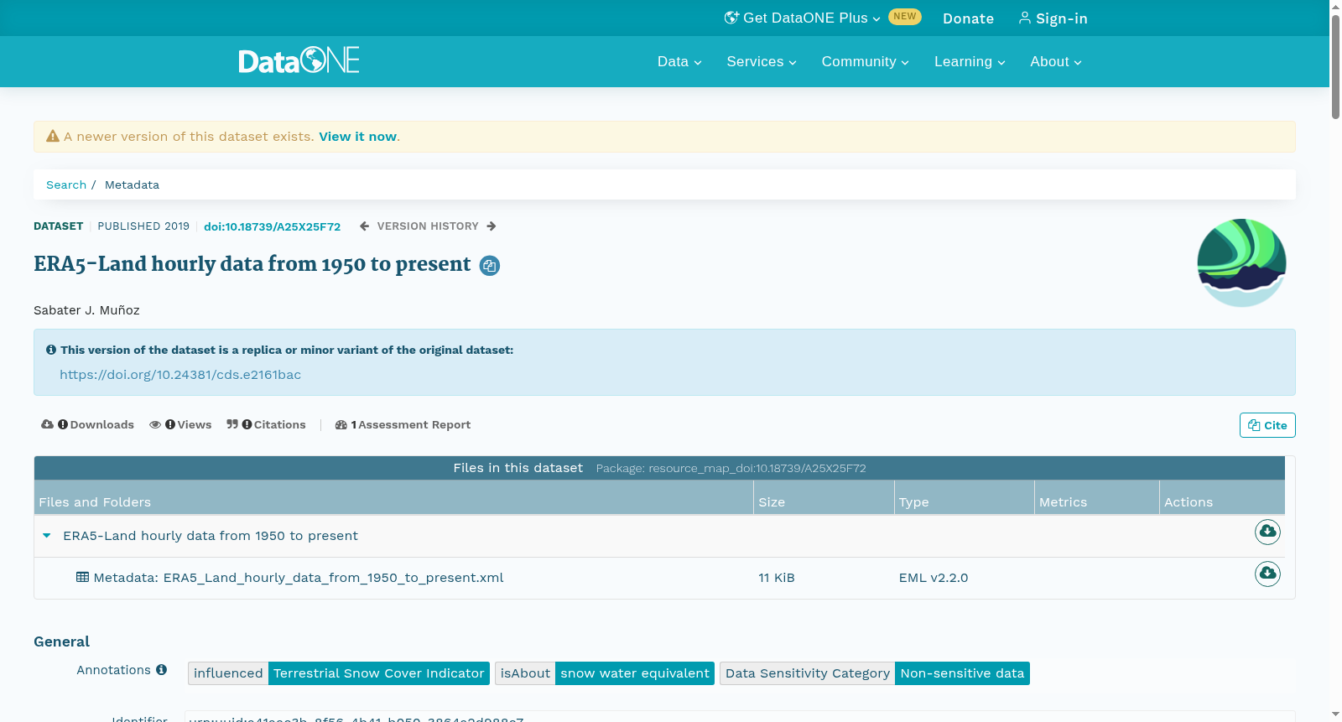Open the 1 Assessment Report
The height and width of the screenshot is (722, 1342).
[403, 425]
